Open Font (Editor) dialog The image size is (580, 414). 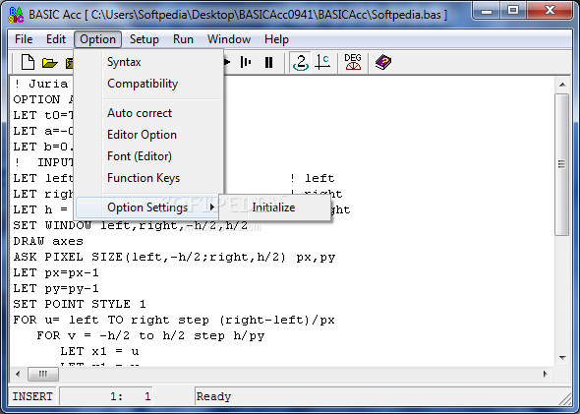click(148, 156)
